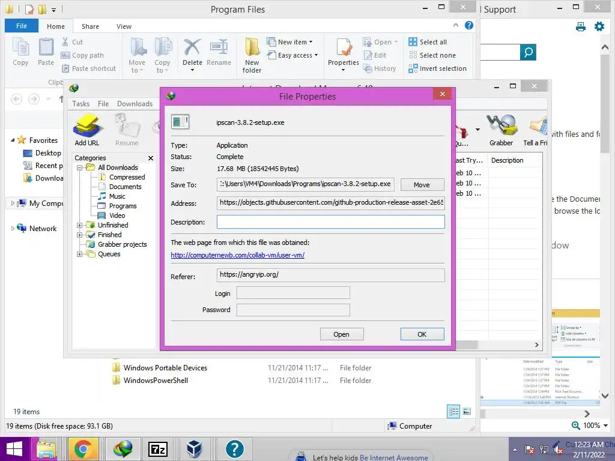Open the Easy access dropdown
Image resolution: width=615 pixels, height=461 pixels.
[292, 55]
